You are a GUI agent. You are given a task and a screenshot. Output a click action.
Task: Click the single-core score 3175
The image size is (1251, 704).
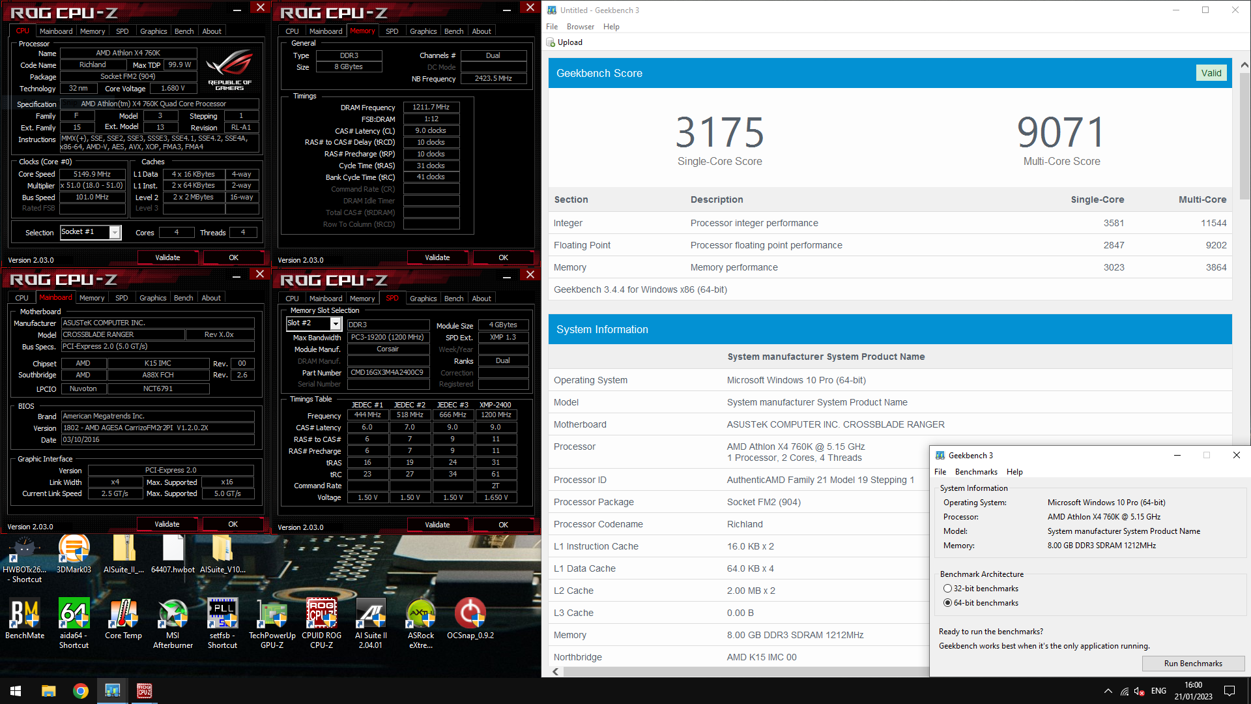tap(719, 132)
